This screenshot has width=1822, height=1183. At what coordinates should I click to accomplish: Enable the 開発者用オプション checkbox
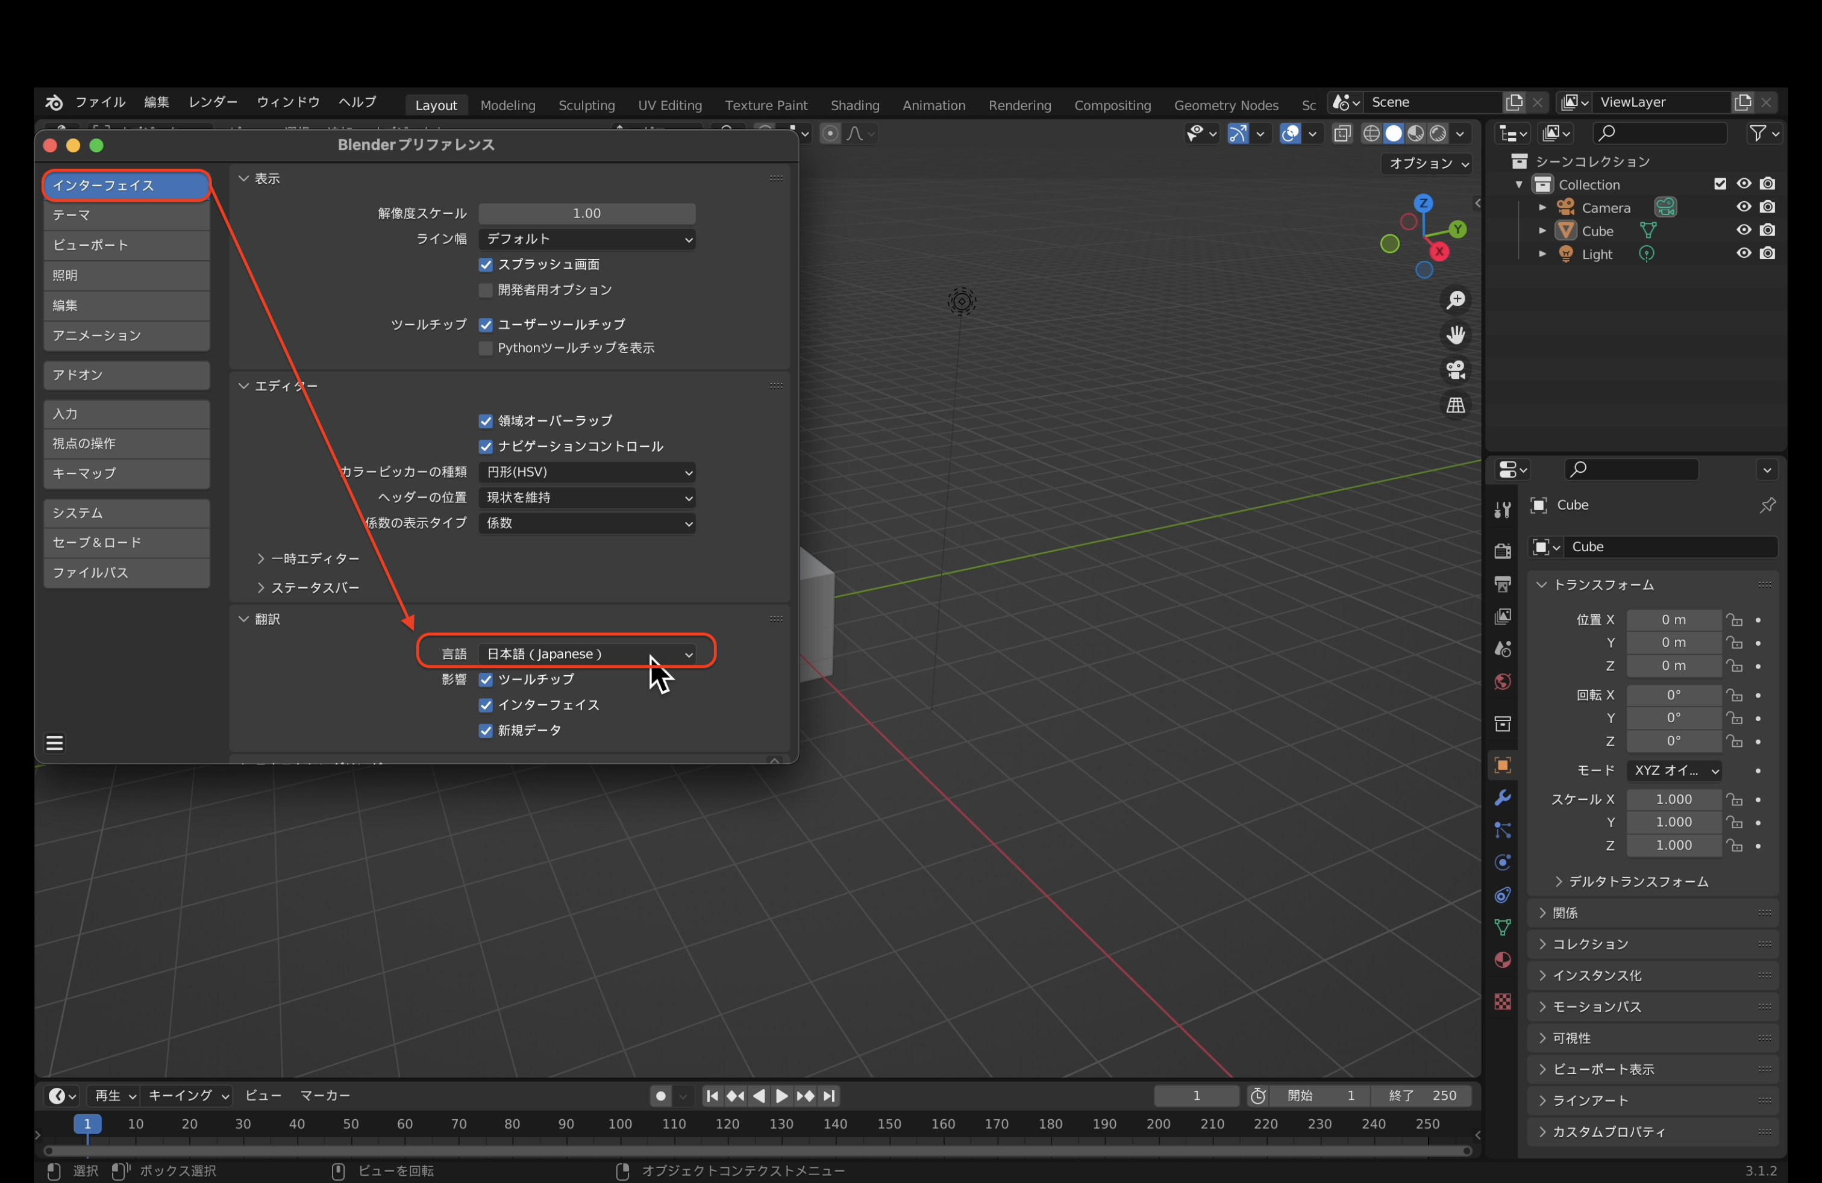pyautogui.click(x=486, y=290)
